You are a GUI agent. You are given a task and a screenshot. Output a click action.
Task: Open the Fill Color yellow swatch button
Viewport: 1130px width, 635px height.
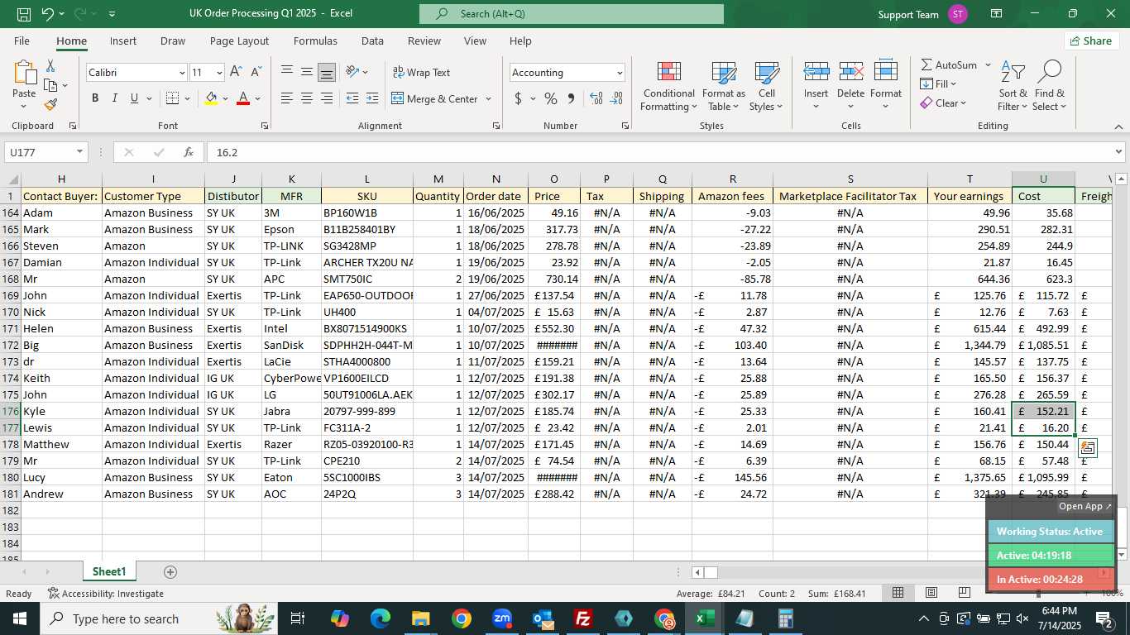tap(211, 98)
